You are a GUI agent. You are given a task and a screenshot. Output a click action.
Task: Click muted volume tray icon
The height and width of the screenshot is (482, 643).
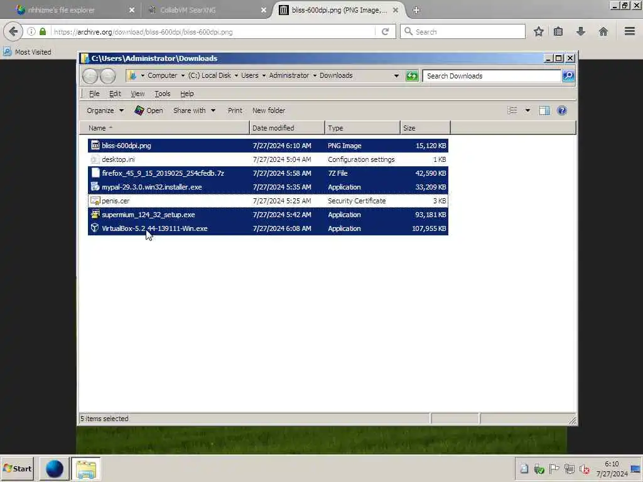[585, 469]
